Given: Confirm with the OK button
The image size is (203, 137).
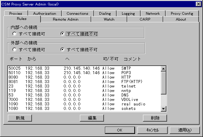Looking at the screenshot, I should tap(120, 130).
